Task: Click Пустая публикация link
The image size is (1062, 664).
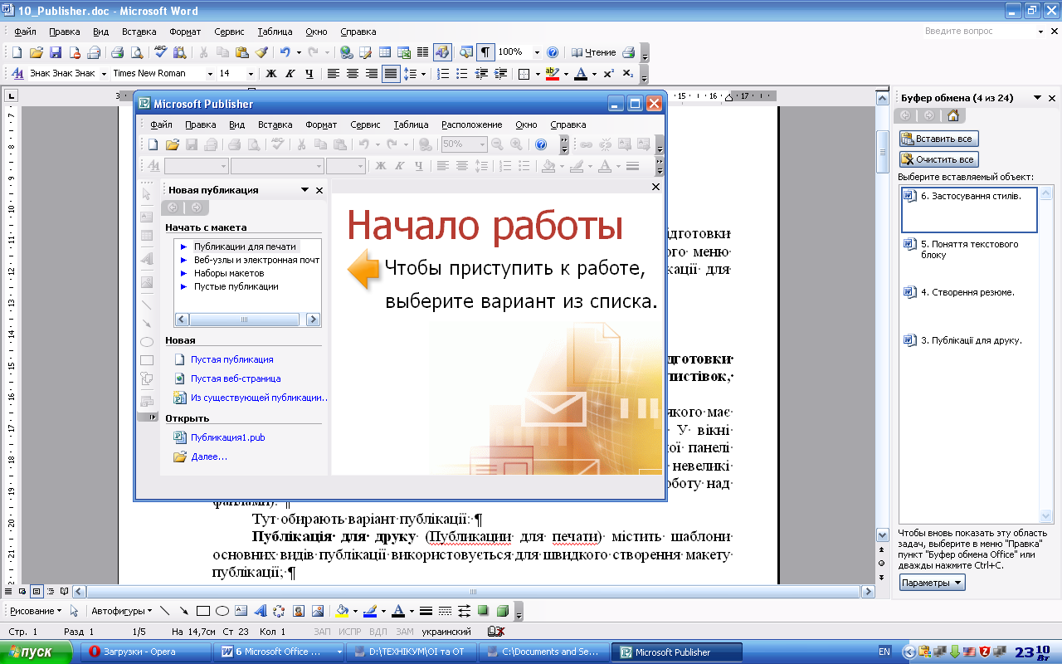Action: click(x=231, y=359)
